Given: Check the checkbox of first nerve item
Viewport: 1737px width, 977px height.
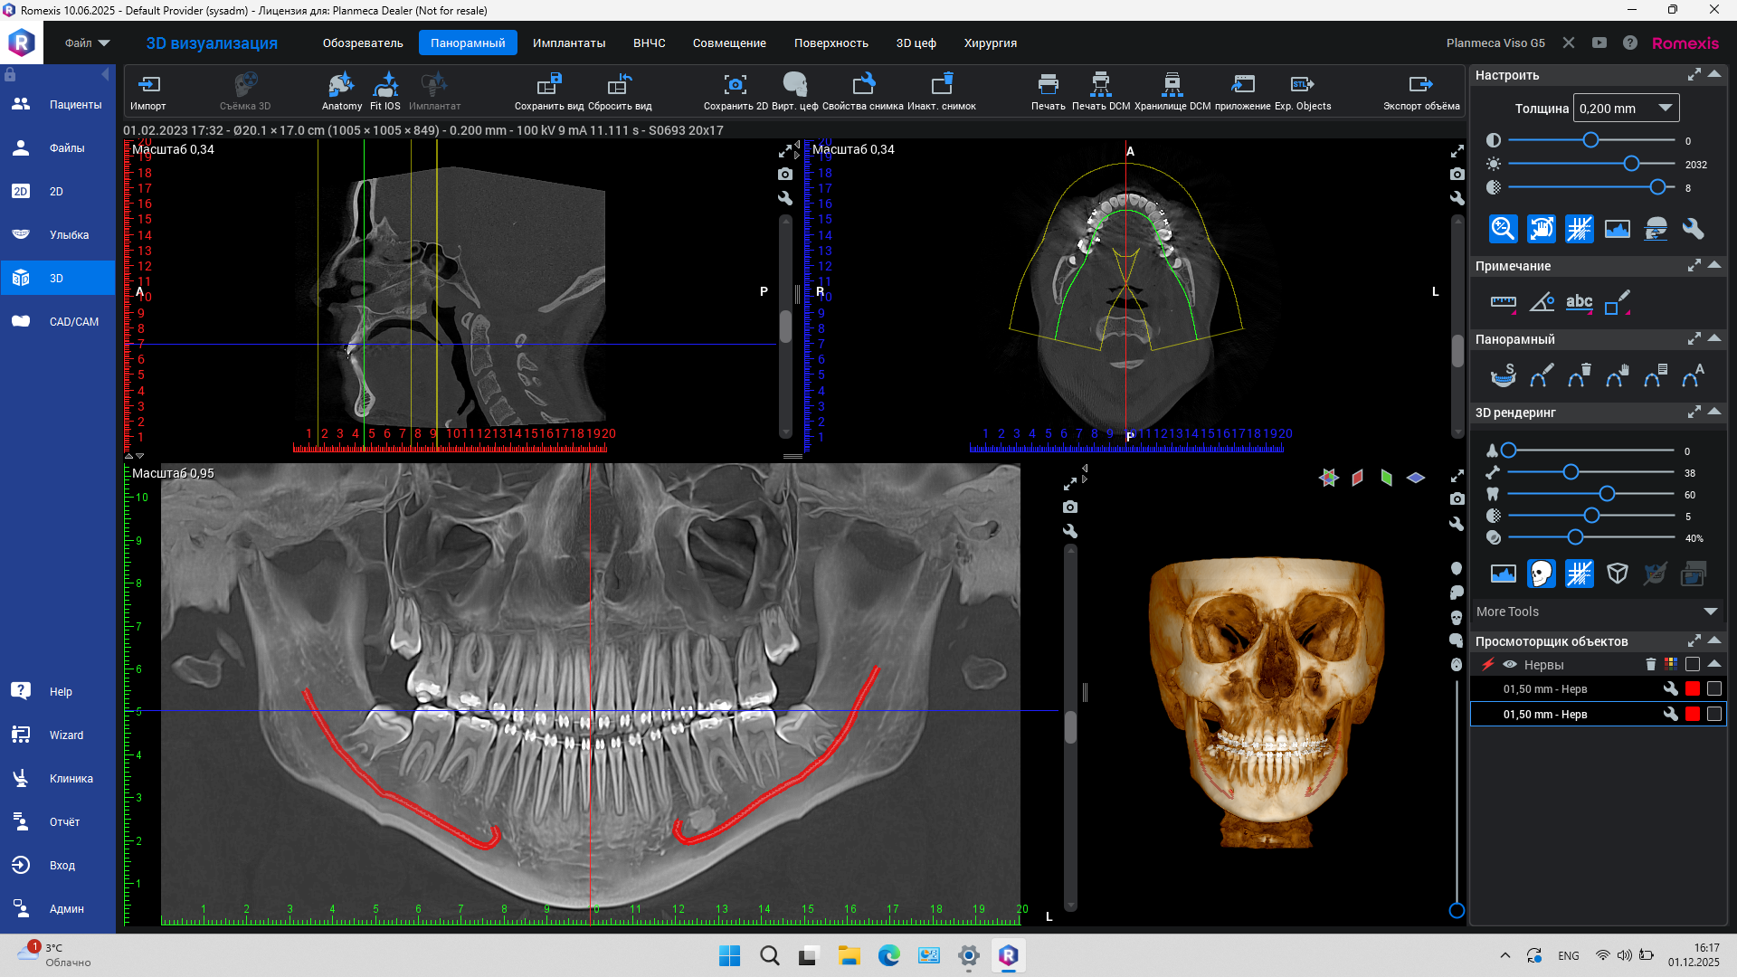Looking at the screenshot, I should [x=1713, y=689].
